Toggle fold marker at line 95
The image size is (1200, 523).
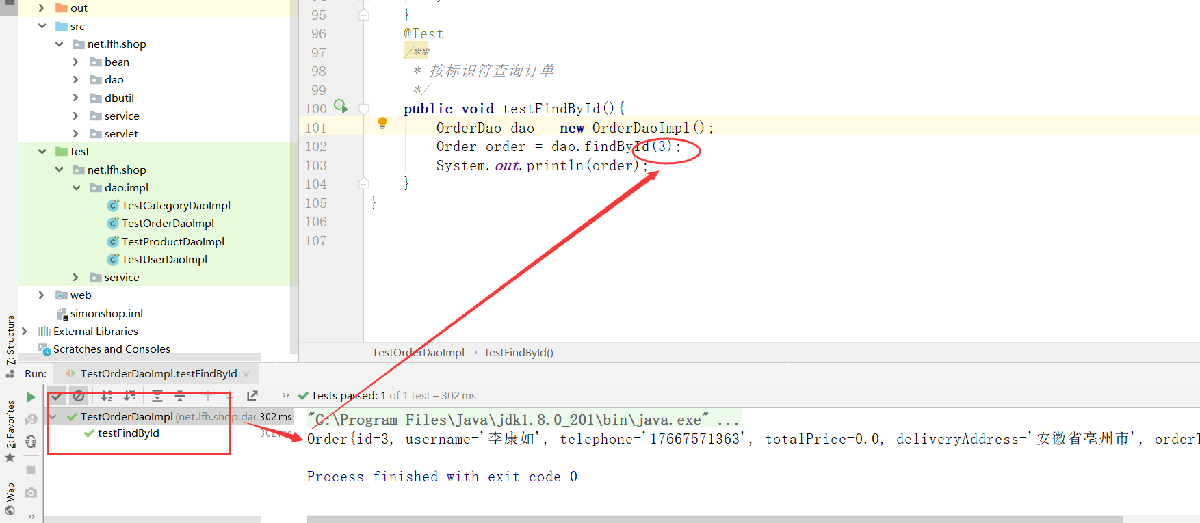click(x=364, y=14)
